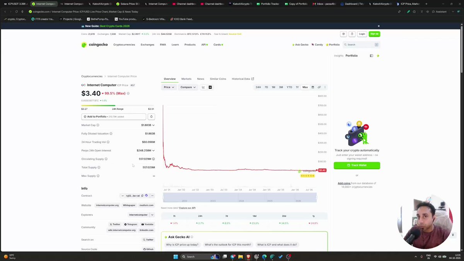The image size is (464, 261).
Task: Select the 24H chart range
Action: [x=258, y=87]
